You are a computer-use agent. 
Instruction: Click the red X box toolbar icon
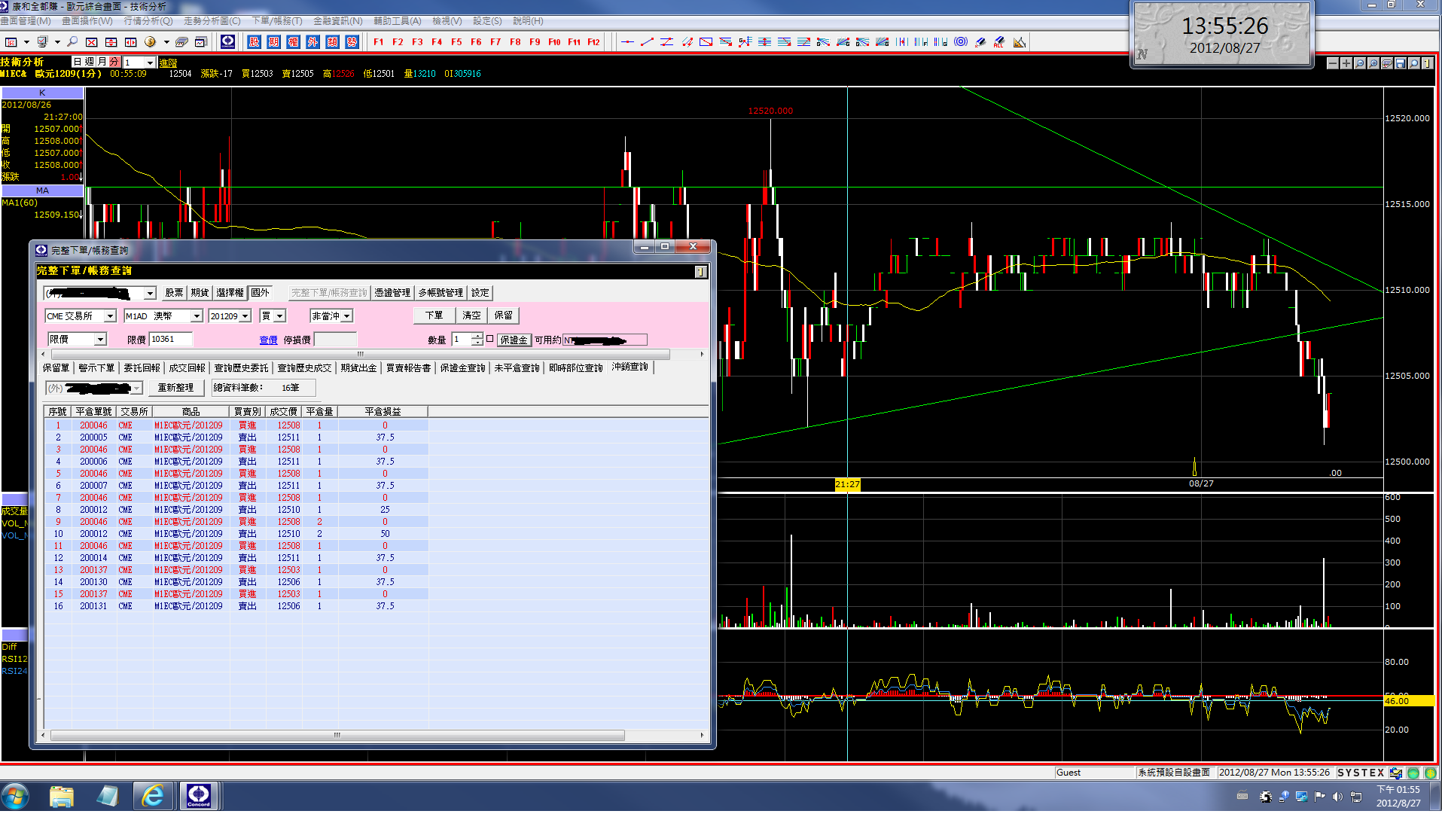91,42
